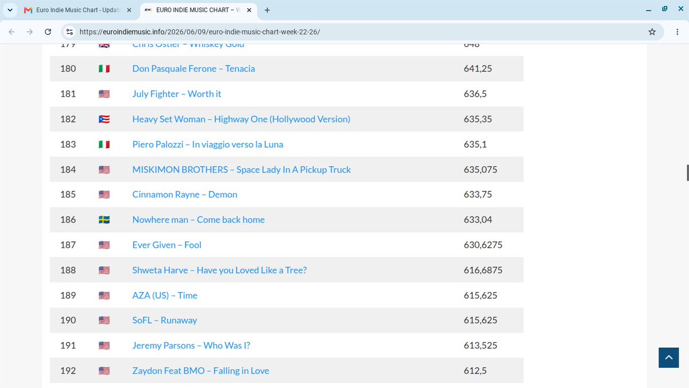The height and width of the screenshot is (388, 689).
Task: Open Ever Given – Fool link
Action: click(167, 245)
